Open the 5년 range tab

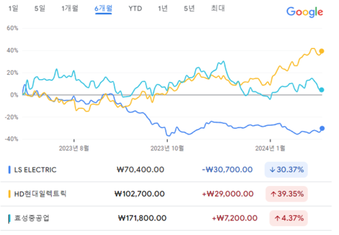(x=189, y=8)
